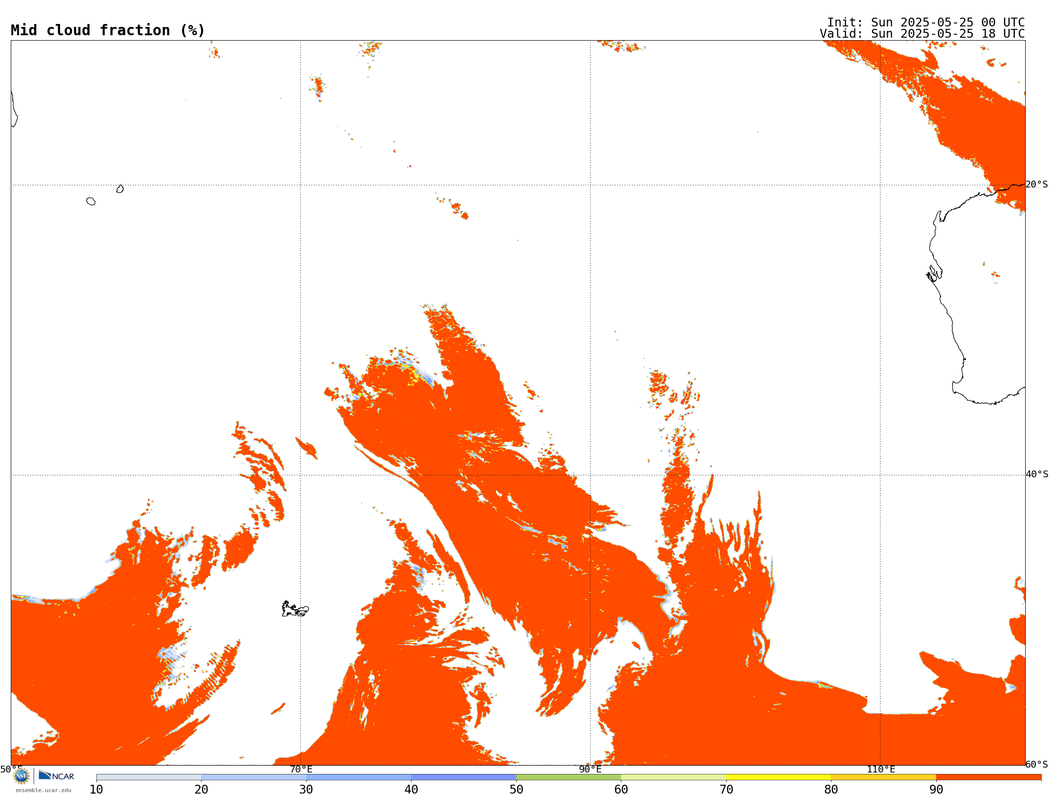Click the colorbar tick label 50
This screenshot has width=1057, height=796.
pos(516,790)
